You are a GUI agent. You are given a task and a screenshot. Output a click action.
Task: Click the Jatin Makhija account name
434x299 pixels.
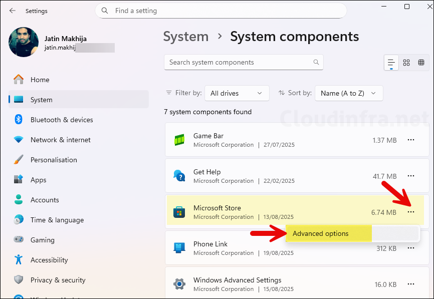(66, 39)
